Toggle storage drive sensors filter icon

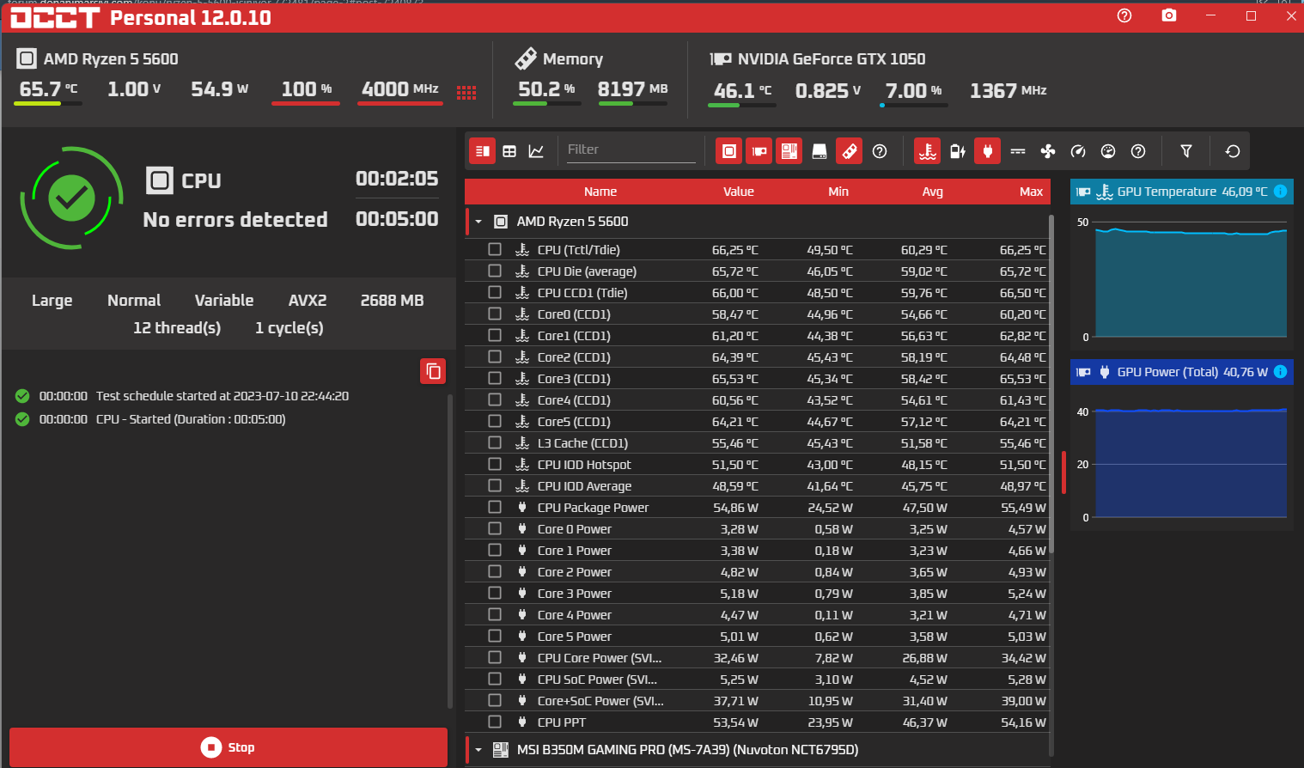tap(820, 151)
